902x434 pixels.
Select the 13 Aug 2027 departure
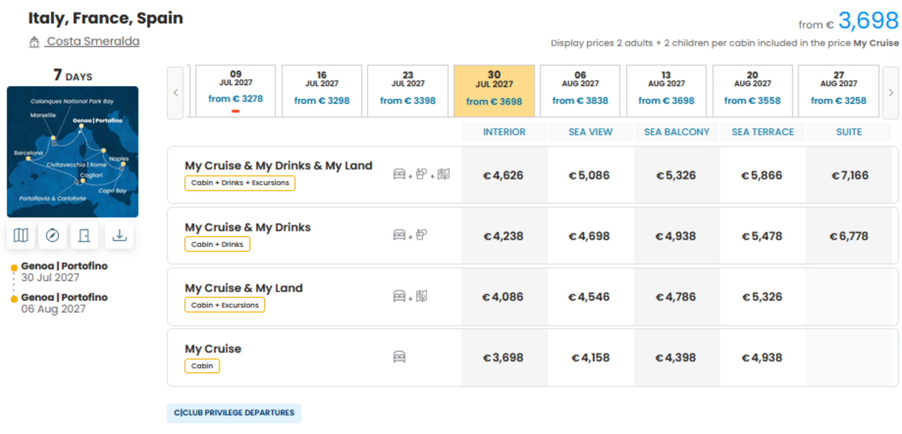(x=666, y=91)
